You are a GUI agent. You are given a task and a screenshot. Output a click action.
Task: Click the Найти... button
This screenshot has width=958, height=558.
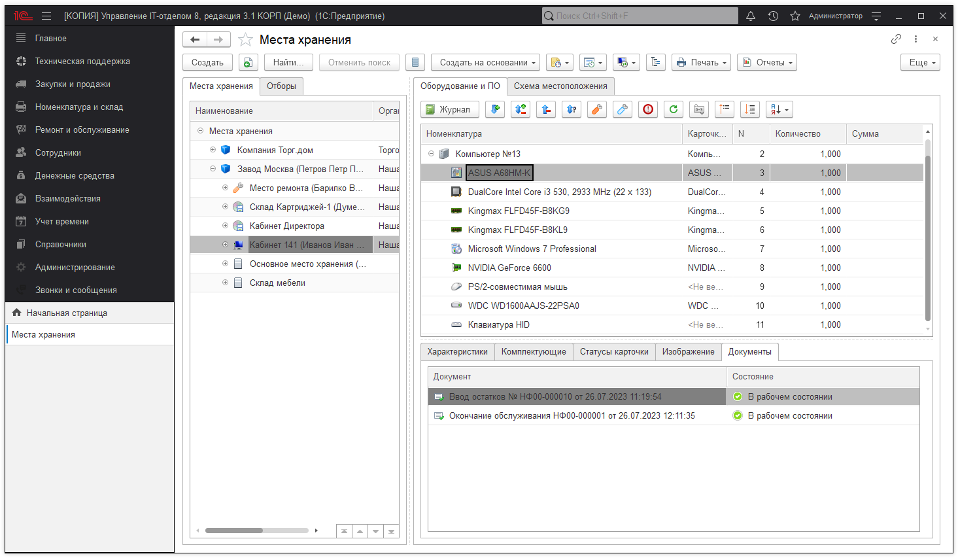point(288,63)
